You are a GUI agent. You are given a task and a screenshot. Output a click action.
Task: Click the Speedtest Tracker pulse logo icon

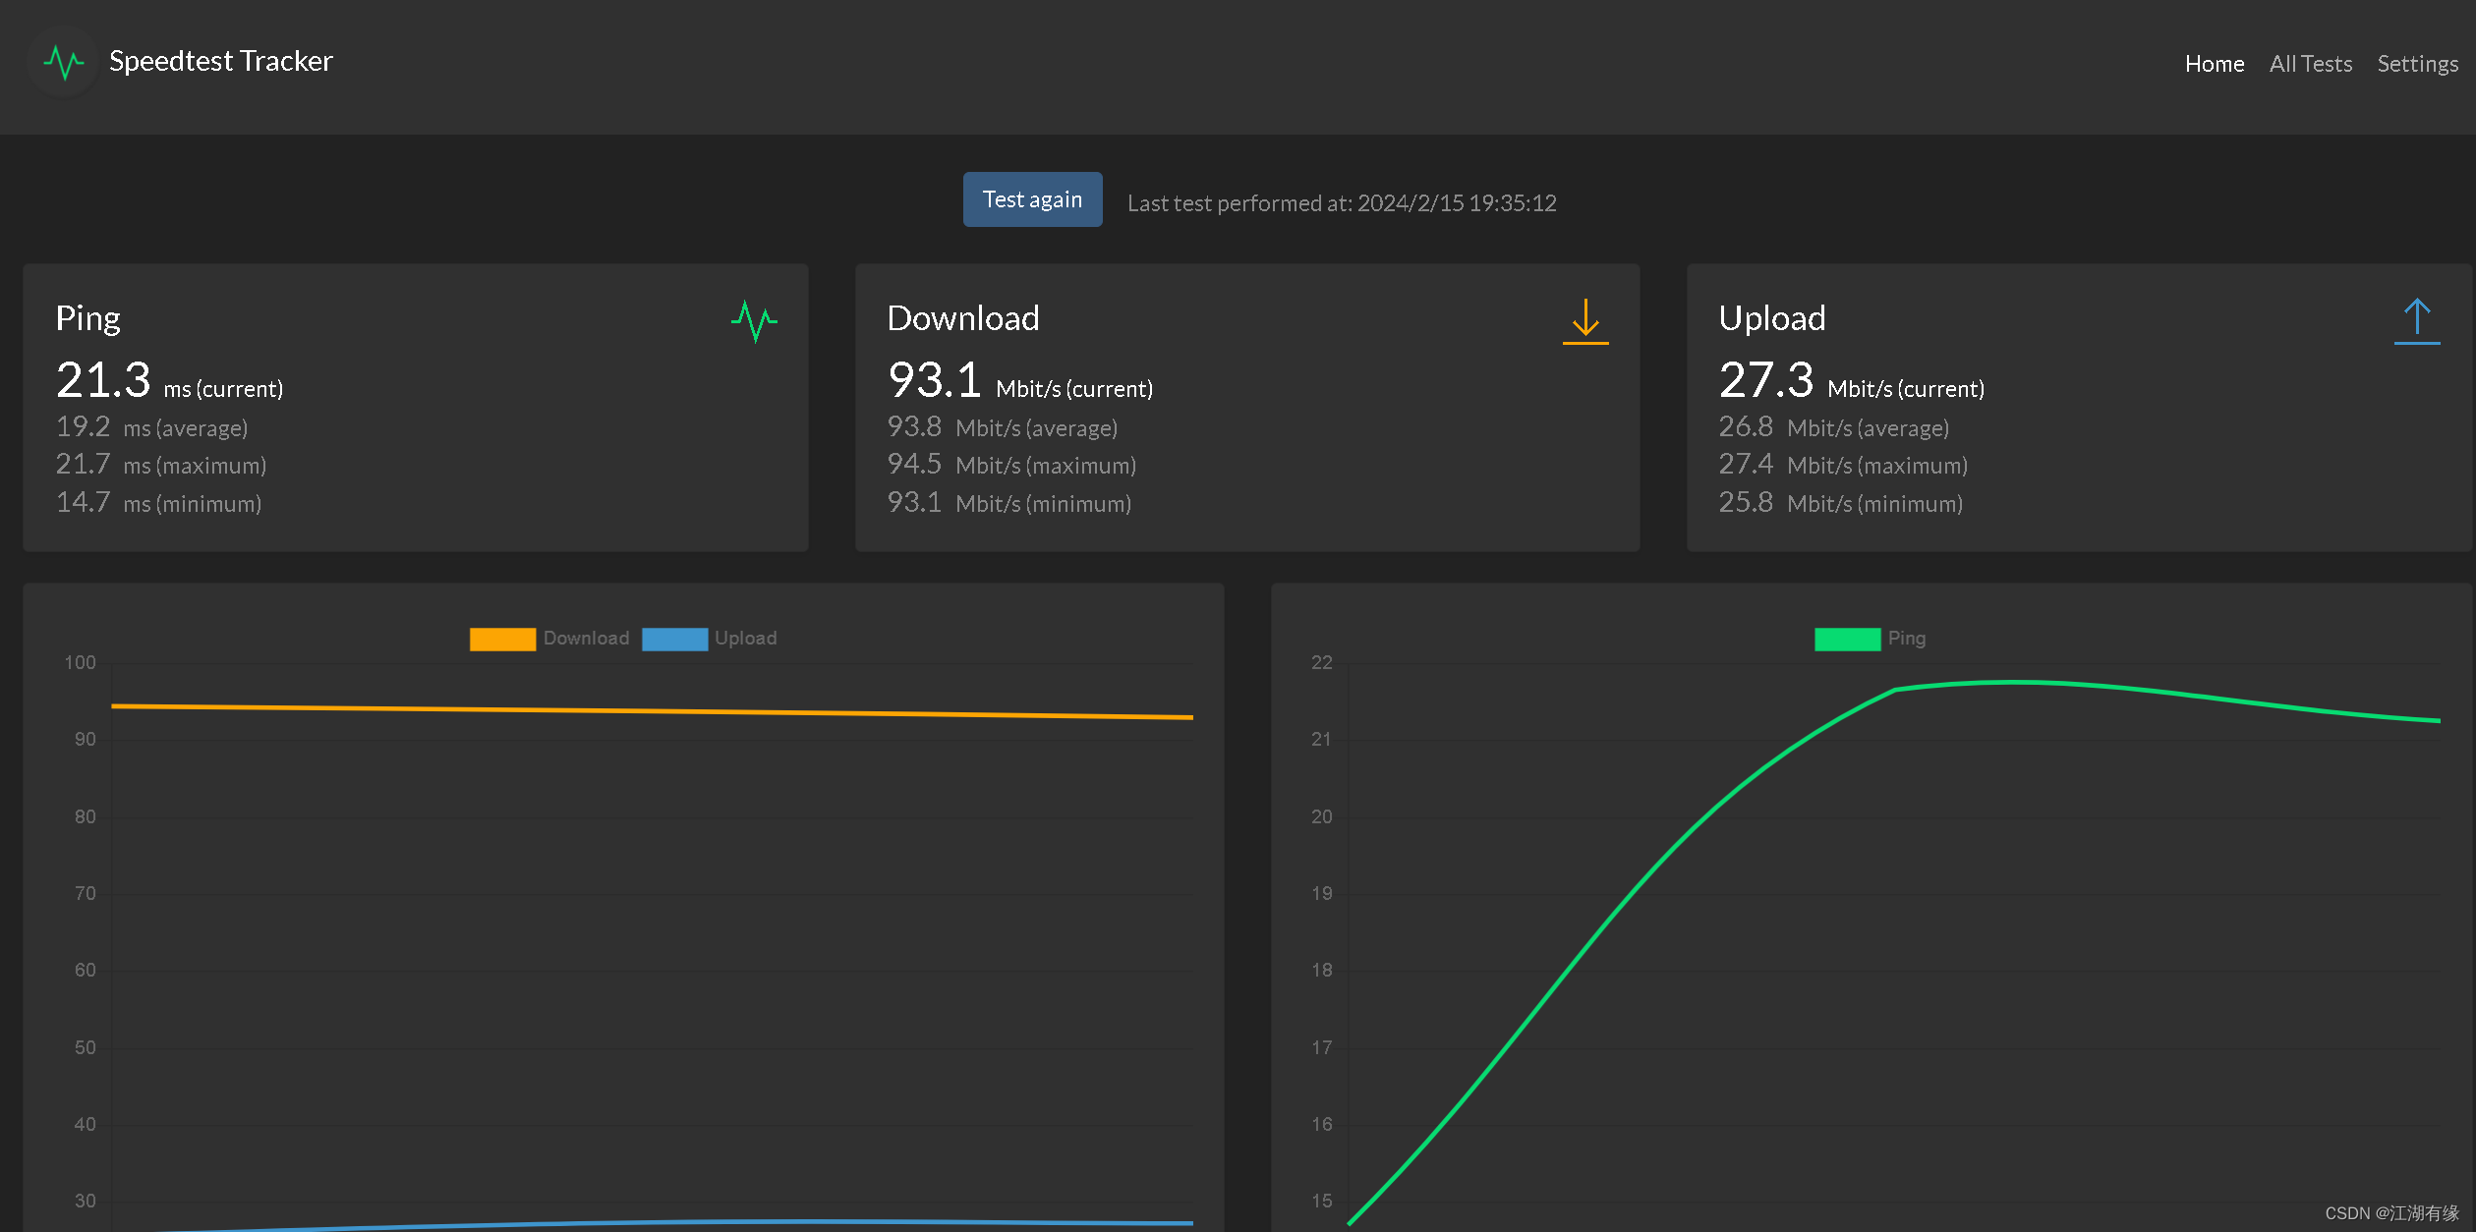click(64, 62)
